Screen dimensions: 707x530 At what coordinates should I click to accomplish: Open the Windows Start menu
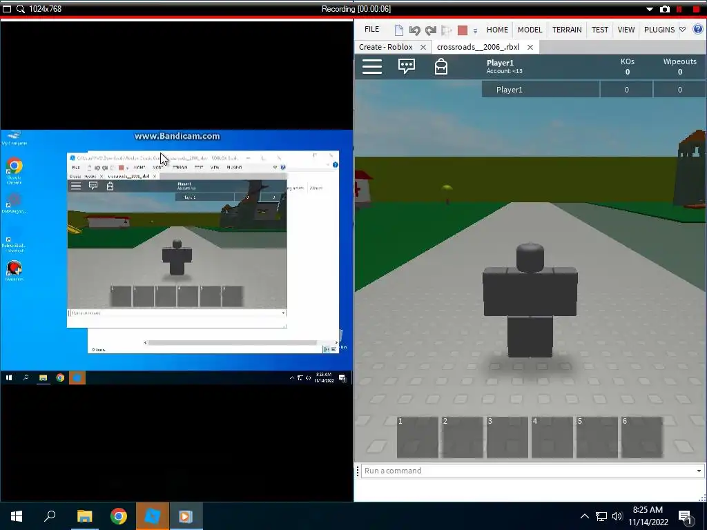[x=17, y=516]
